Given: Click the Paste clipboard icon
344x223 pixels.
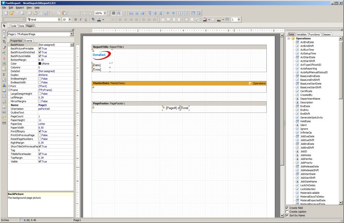Looking at the screenshot, I should pos(64,13).
